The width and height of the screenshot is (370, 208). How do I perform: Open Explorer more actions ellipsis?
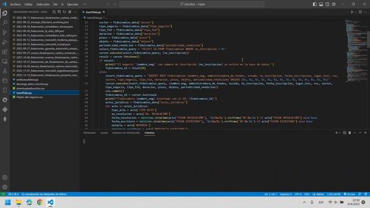(x=75, y=12)
